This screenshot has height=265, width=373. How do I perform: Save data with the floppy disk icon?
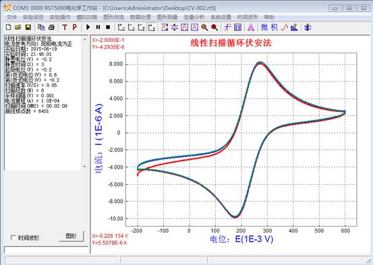pyautogui.click(x=28, y=27)
